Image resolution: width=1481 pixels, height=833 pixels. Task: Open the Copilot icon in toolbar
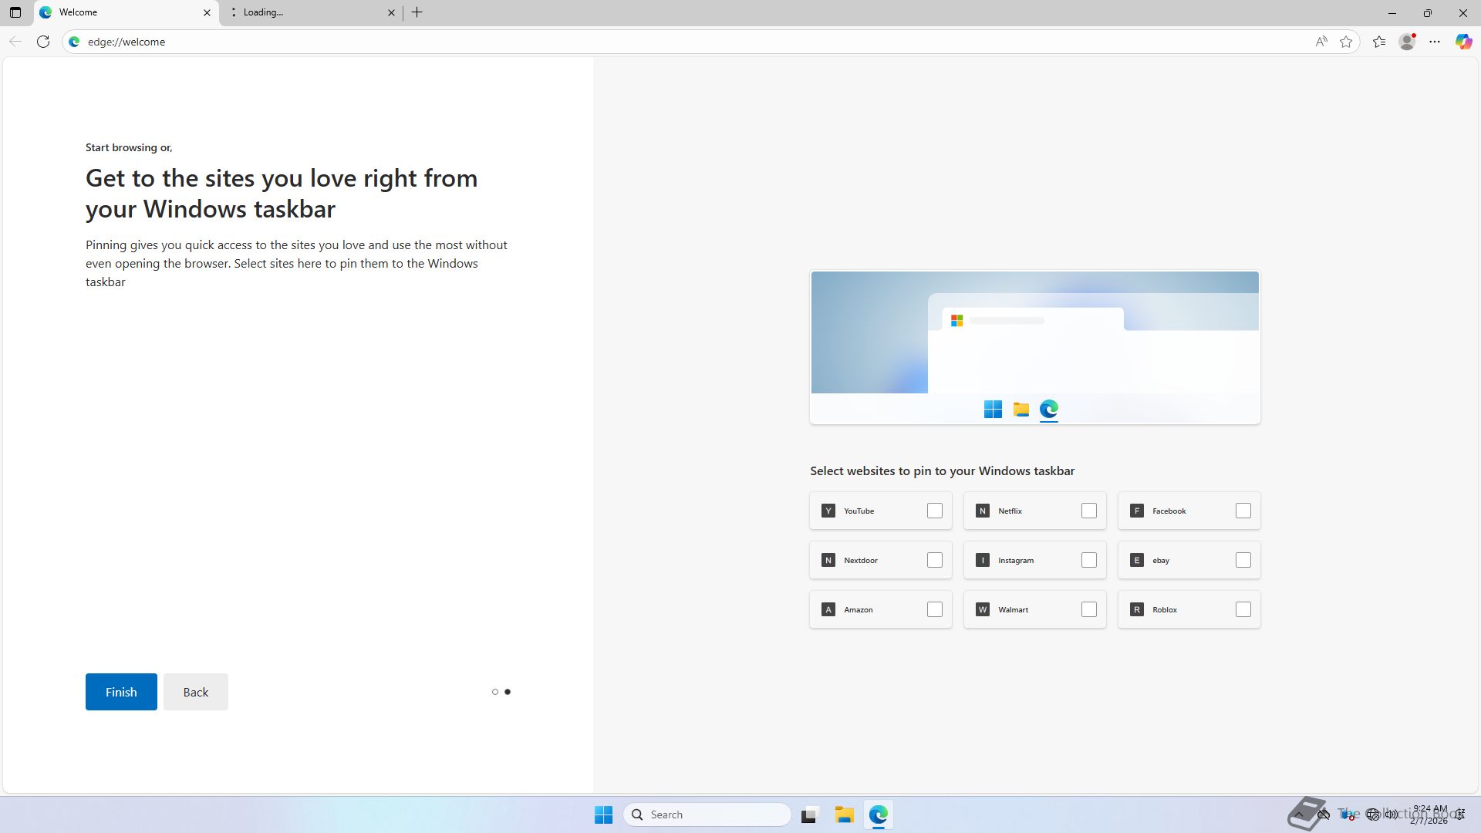tap(1463, 42)
